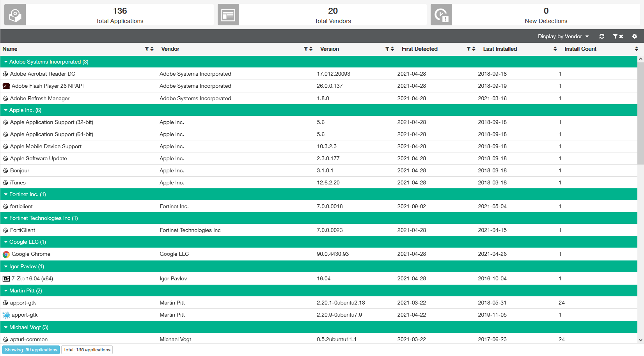The height and width of the screenshot is (356, 644).
Task: Click the First Detected column header
Action: (x=420, y=49)
